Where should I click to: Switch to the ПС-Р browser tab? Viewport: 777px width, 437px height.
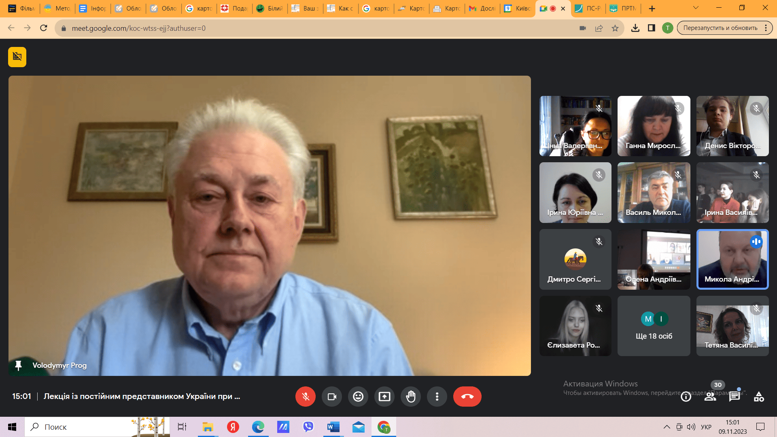(x=589, y=8)
